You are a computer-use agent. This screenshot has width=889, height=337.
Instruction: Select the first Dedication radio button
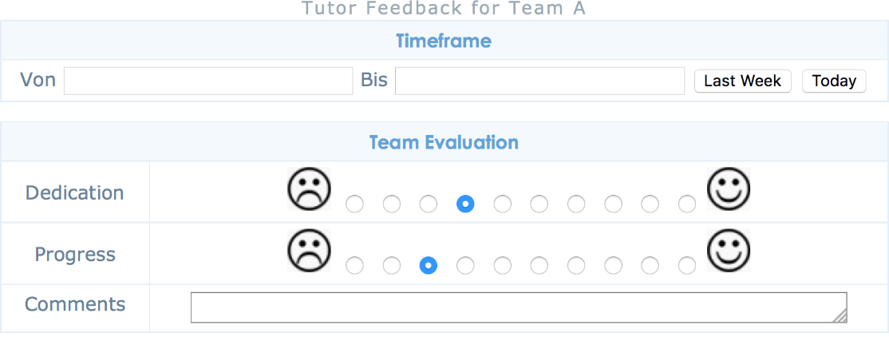[x=354, y=204]
